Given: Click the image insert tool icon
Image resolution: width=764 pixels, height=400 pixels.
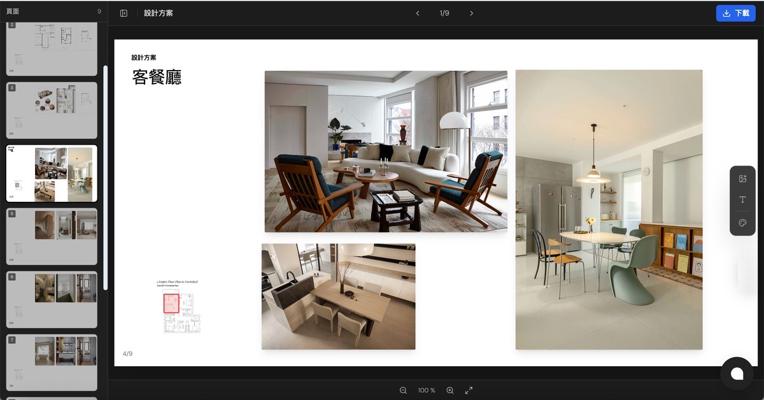Looking at the screenshot, I should click(x=742, y=179).
